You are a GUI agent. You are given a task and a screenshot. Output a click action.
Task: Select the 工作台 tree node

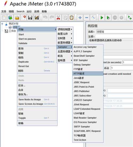coord(12,31)
